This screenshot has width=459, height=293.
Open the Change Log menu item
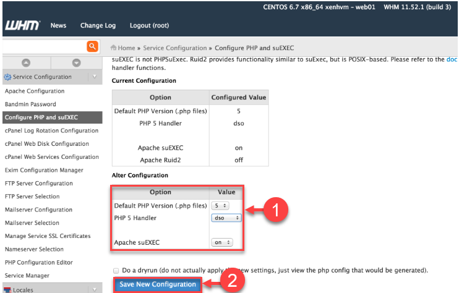[98, 25]
